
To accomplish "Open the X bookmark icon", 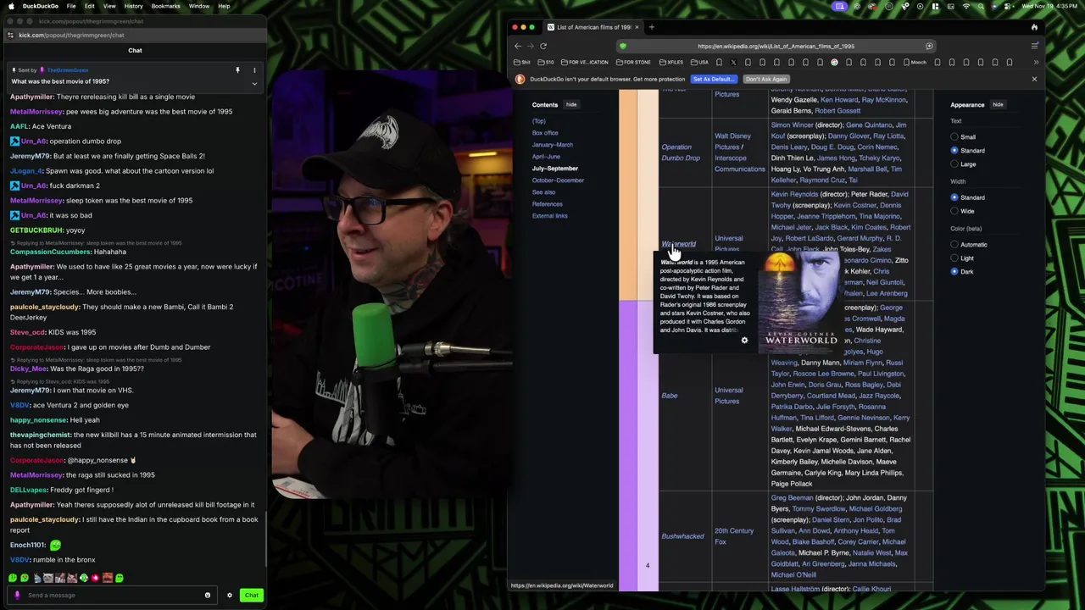I will (733, 62).
